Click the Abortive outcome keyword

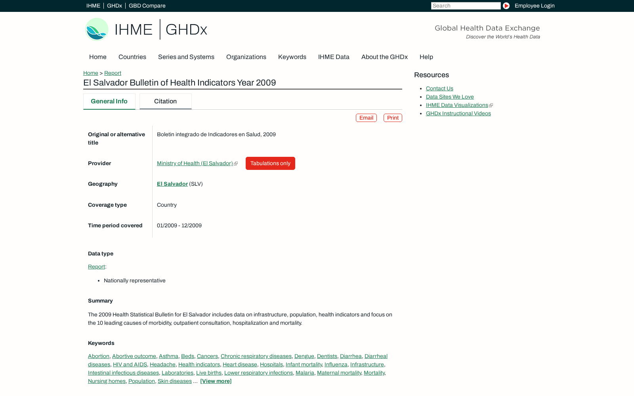(x=134, y=356)
